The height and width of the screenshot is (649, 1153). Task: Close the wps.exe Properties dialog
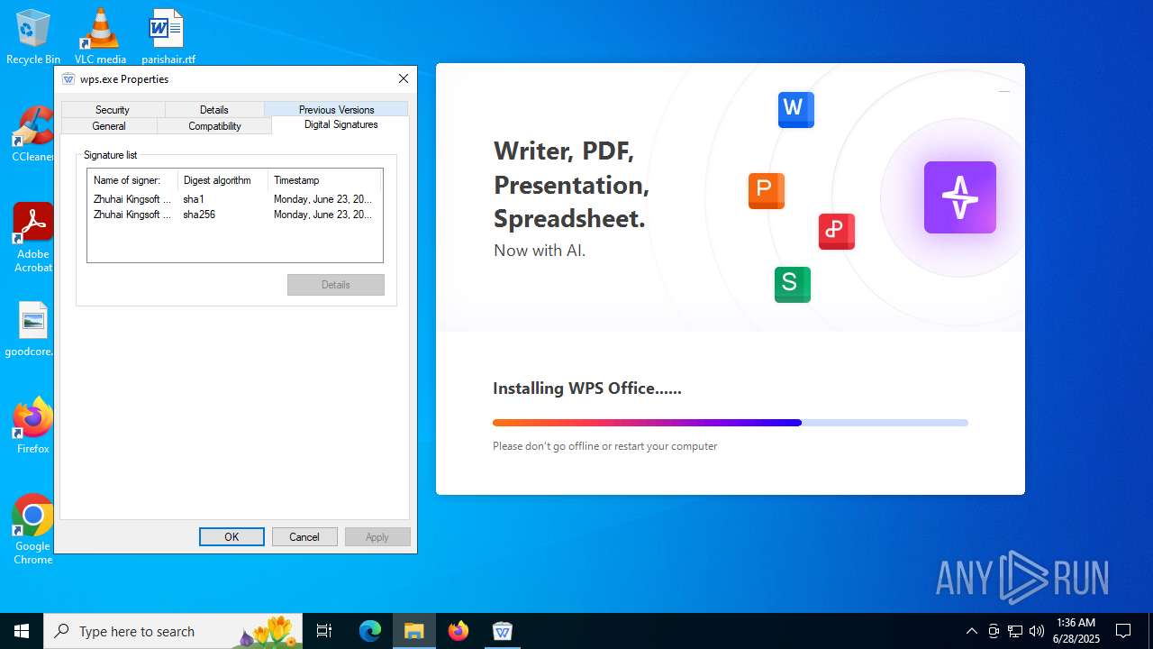point(404,79)
